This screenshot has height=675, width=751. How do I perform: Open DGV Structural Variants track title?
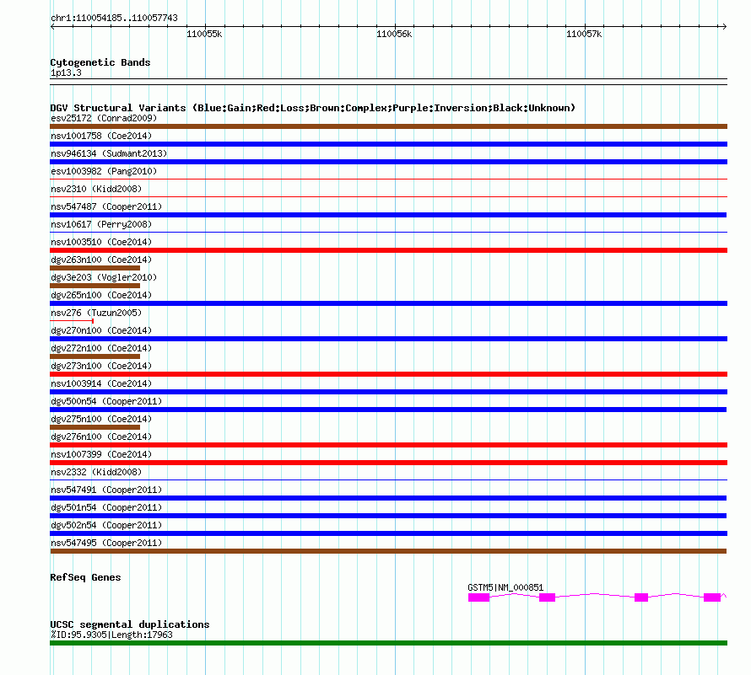[x=313, y=108]
